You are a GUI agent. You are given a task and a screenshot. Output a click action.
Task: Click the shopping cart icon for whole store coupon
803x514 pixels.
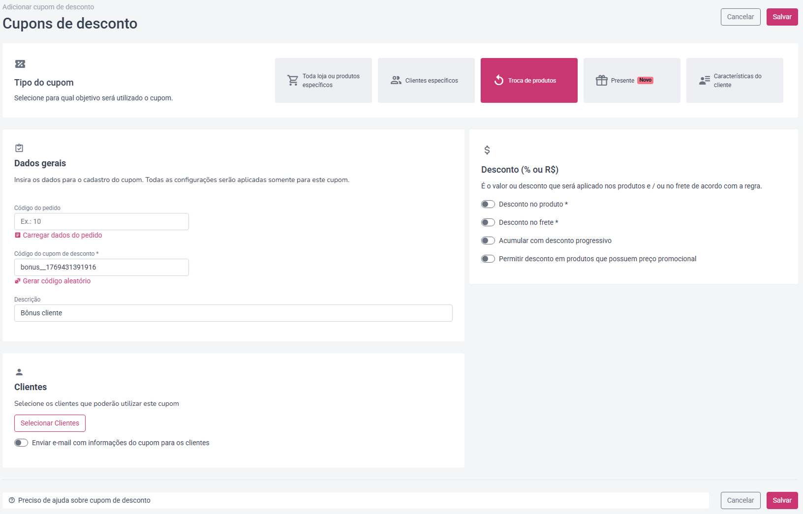tap(293, 80)
